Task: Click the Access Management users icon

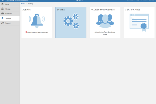Action: [x=105, y=21]
